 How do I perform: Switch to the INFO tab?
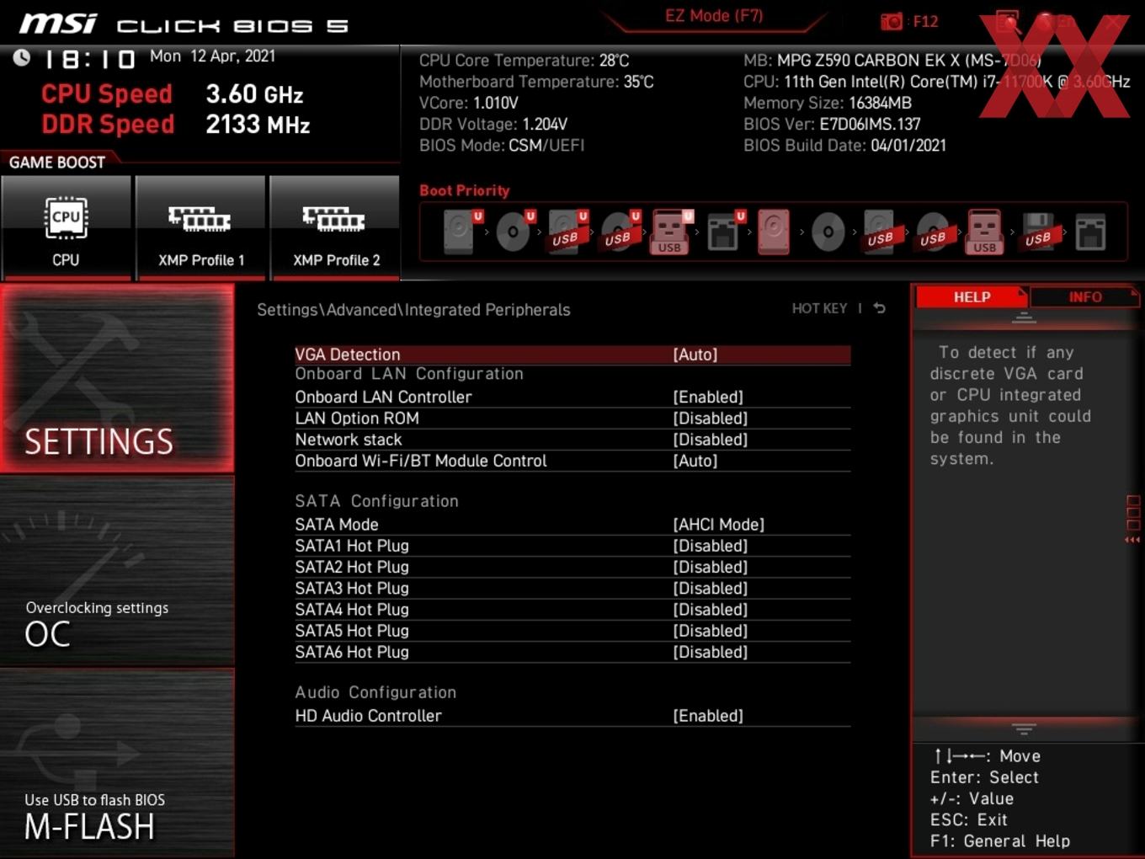1085,297
